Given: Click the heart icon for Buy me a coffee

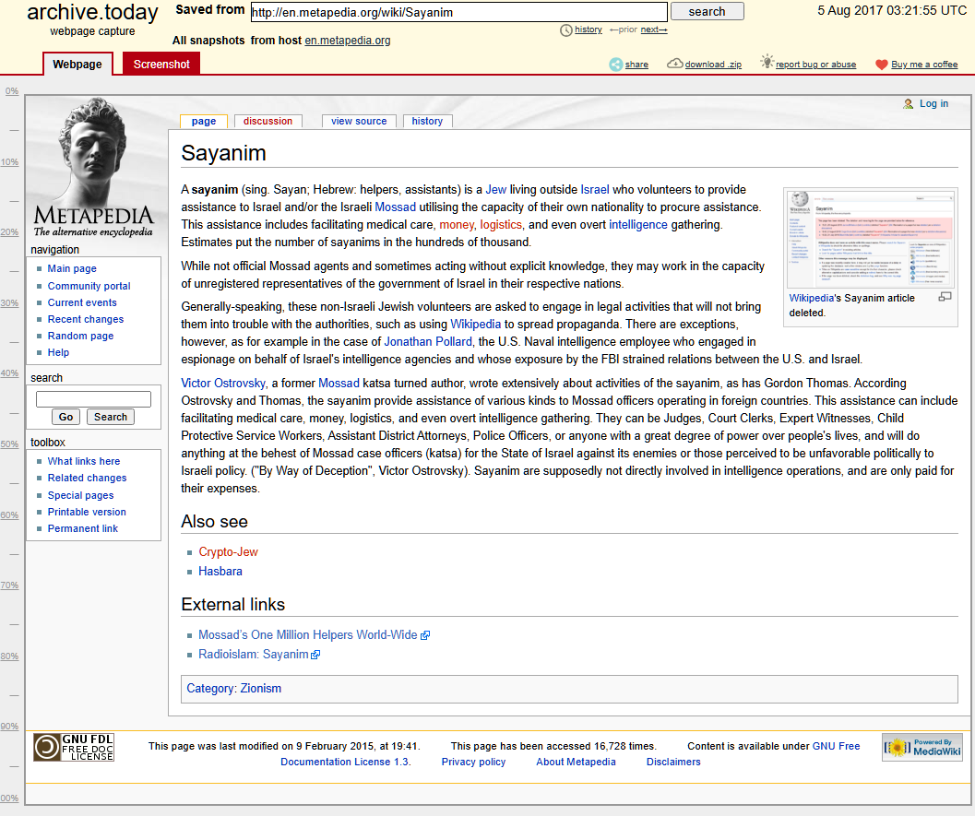Looking at the screenshot, I should tap(881, 65).
